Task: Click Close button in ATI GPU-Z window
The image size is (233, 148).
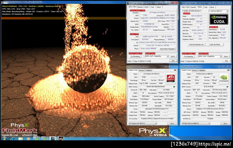Action: point(172,123)
